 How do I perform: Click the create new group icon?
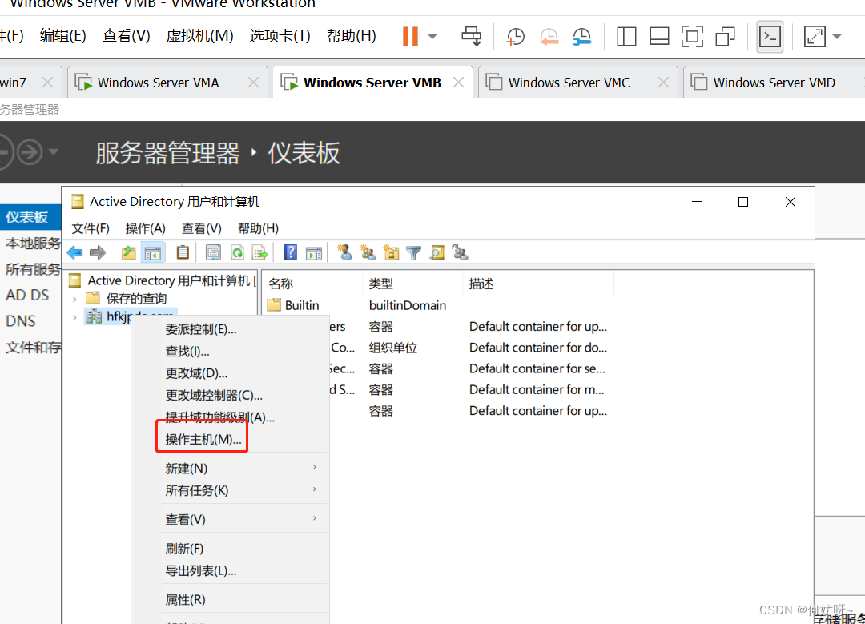tap(368, 253)
